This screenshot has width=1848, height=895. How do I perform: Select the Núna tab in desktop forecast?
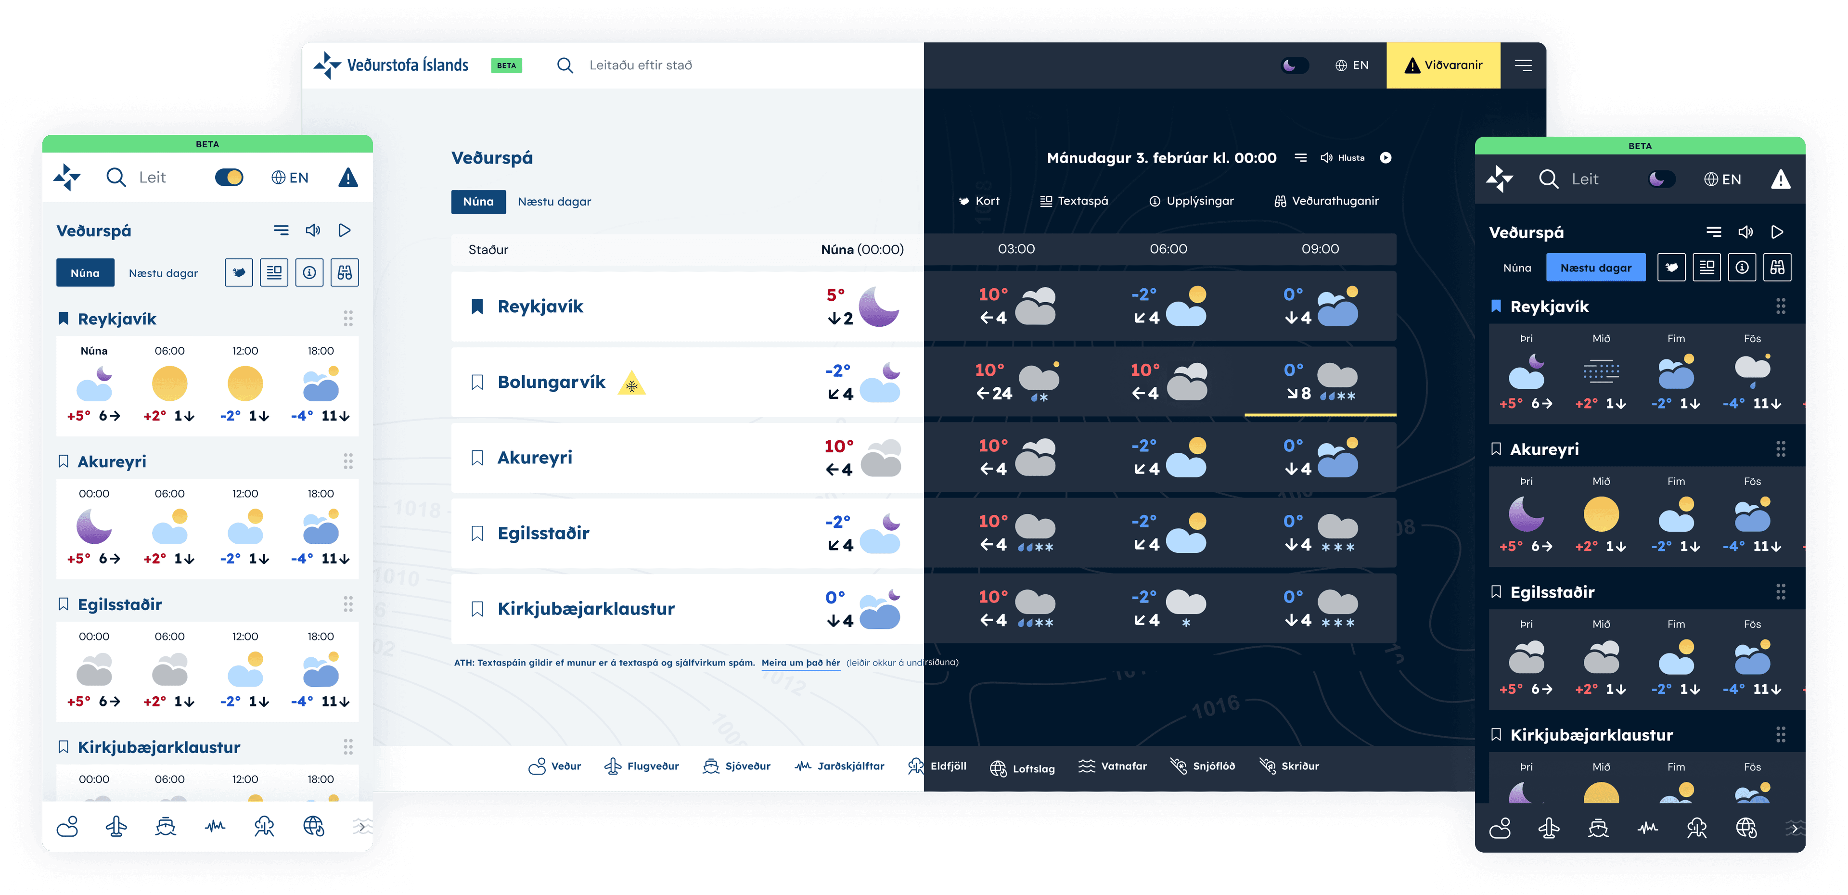[478, 202]
